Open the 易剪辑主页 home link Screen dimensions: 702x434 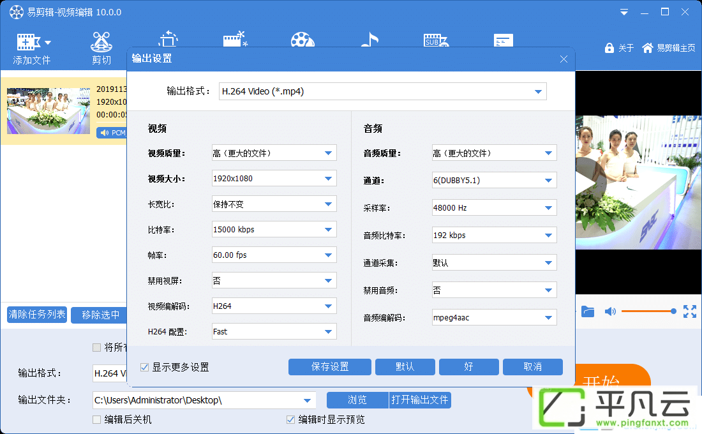669,48
